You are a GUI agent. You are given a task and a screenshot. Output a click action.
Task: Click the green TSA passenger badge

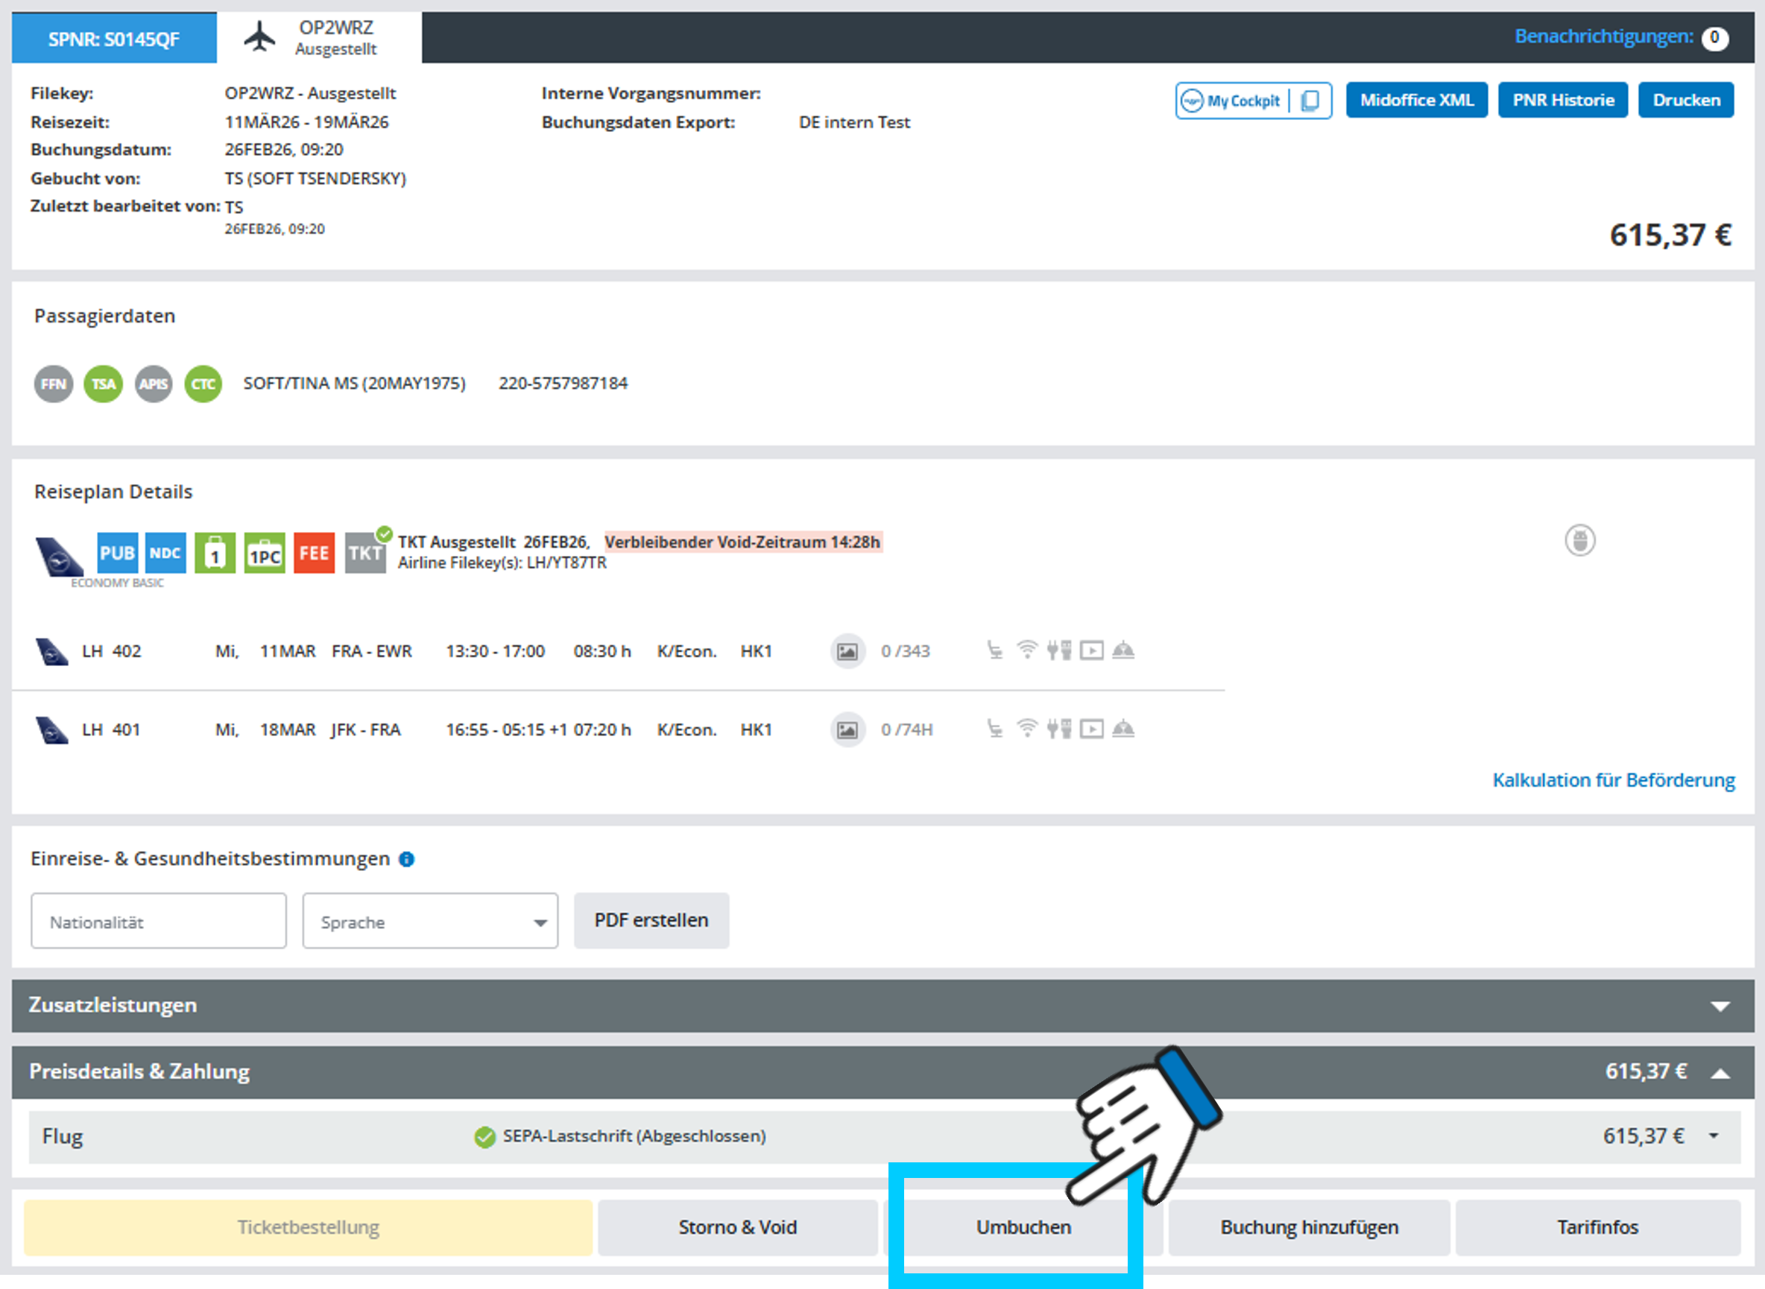103,384
